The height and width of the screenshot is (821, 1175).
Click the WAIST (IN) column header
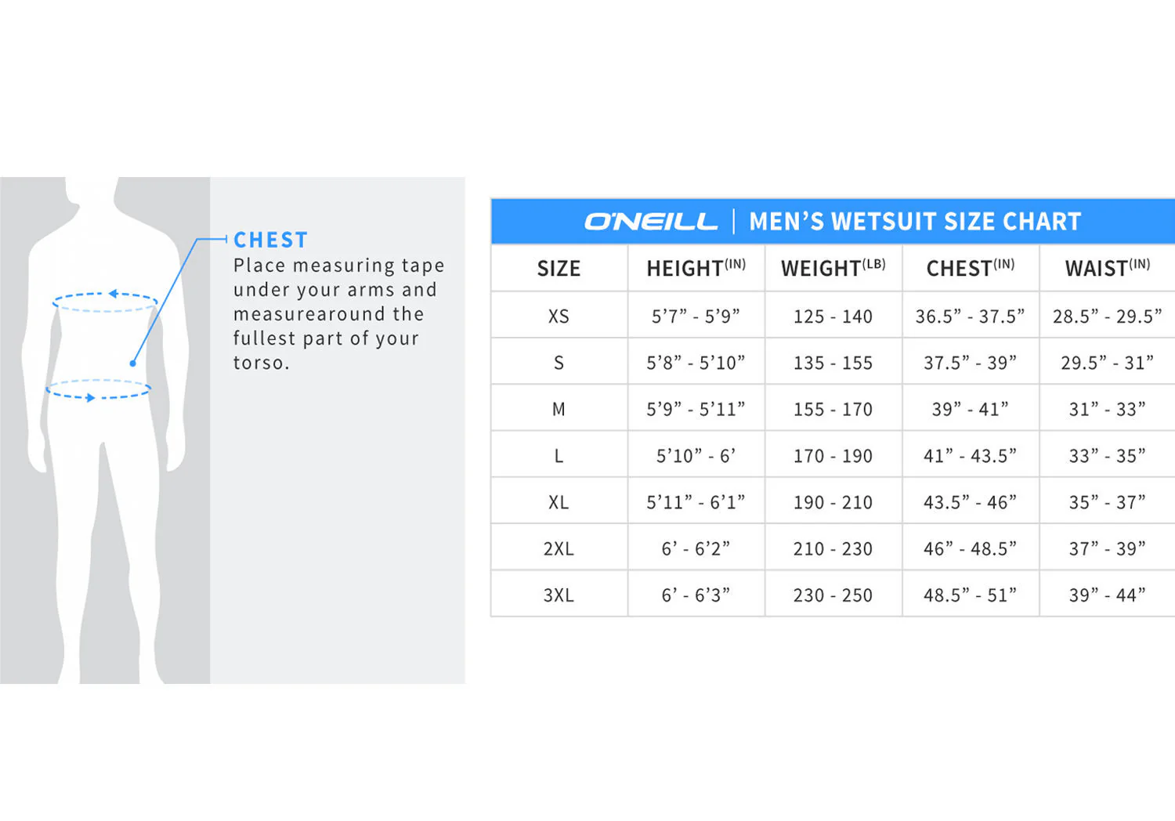click(1108, 268)
